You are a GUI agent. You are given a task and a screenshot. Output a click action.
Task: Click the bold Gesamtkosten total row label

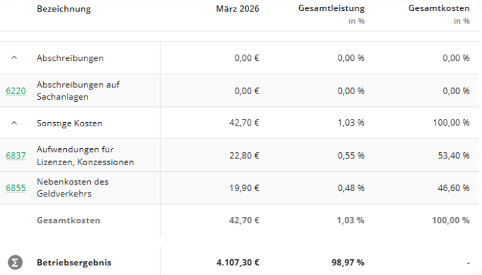pyautogui.click(x=68, y=220)
